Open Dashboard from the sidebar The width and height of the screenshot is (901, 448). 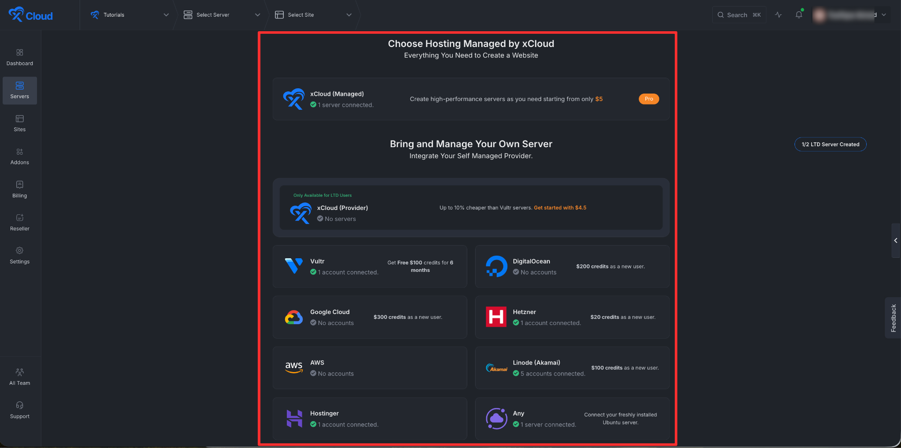(20, 58)
